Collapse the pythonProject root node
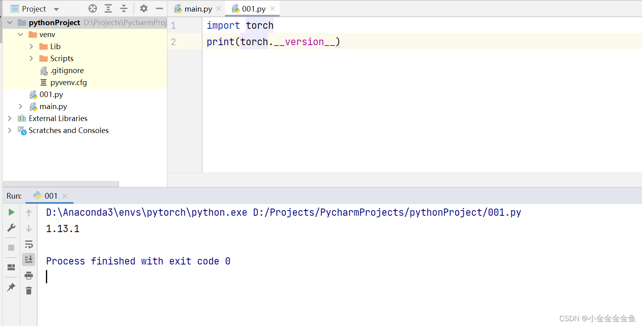Screen dimensions: 642x326 10,23
